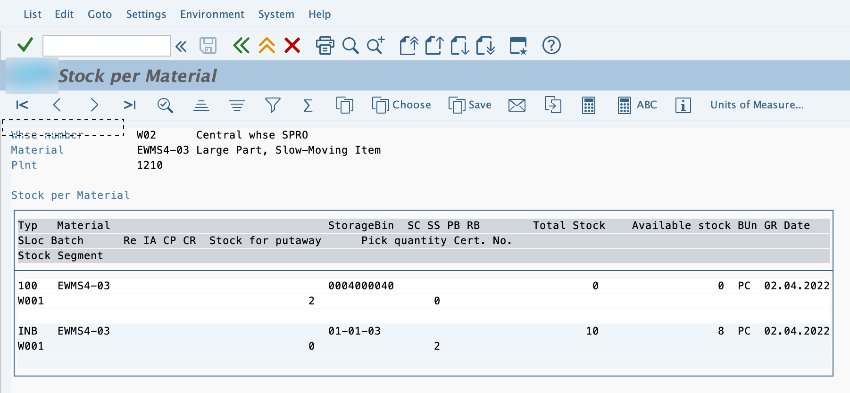
Task: Open Units of Measure option
Action: [757, 105]
